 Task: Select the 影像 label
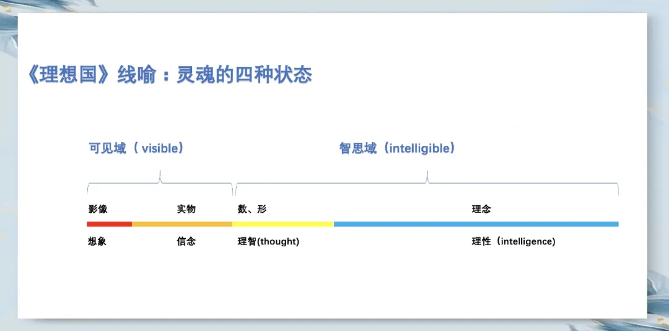tap(98, 209)
